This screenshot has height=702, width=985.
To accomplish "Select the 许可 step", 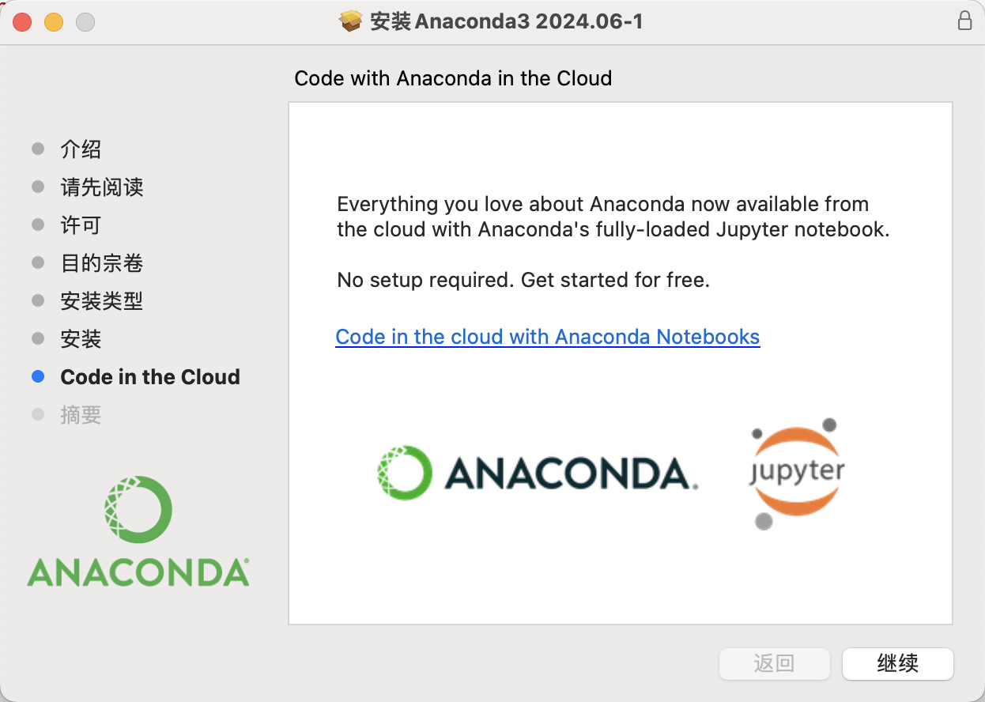I will [81, 225].
